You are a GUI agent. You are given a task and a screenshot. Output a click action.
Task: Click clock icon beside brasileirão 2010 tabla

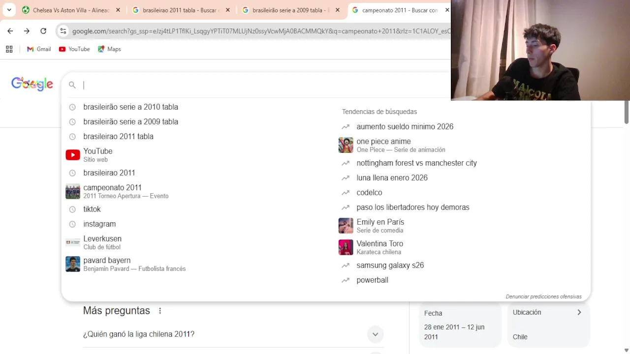72,107
